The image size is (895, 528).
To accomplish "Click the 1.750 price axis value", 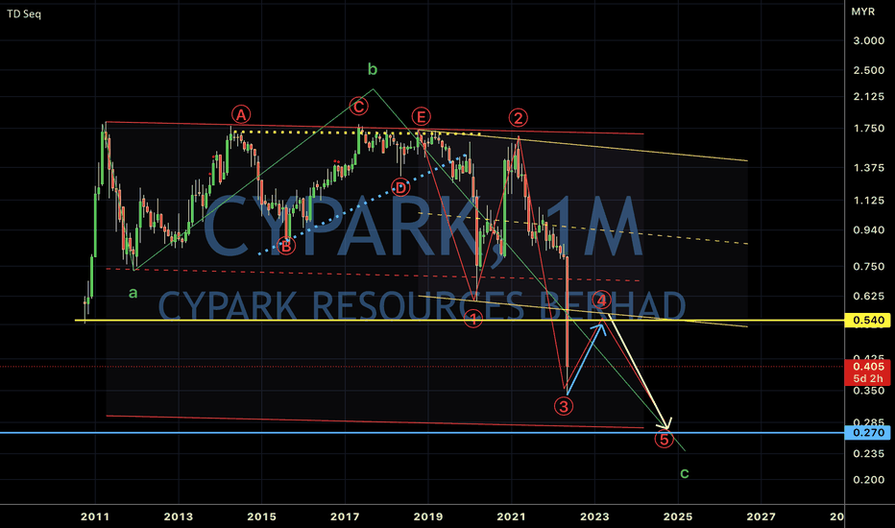I will point(869,129).
